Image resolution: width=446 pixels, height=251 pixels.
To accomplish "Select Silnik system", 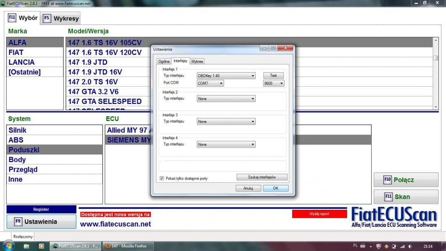I will [x=54, y=130].
